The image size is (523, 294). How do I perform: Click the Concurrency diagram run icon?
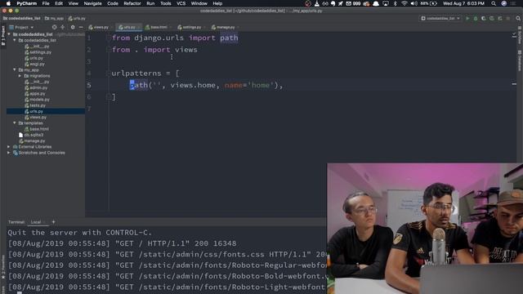499,18
